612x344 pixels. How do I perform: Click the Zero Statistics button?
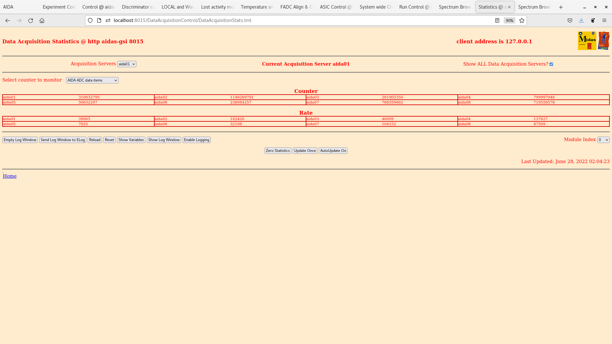point(278,151)
